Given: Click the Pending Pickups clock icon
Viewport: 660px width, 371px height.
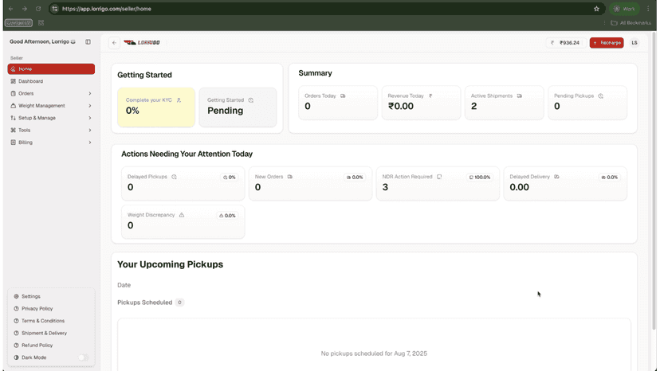Looking at the screenshot, I should 601,96.
